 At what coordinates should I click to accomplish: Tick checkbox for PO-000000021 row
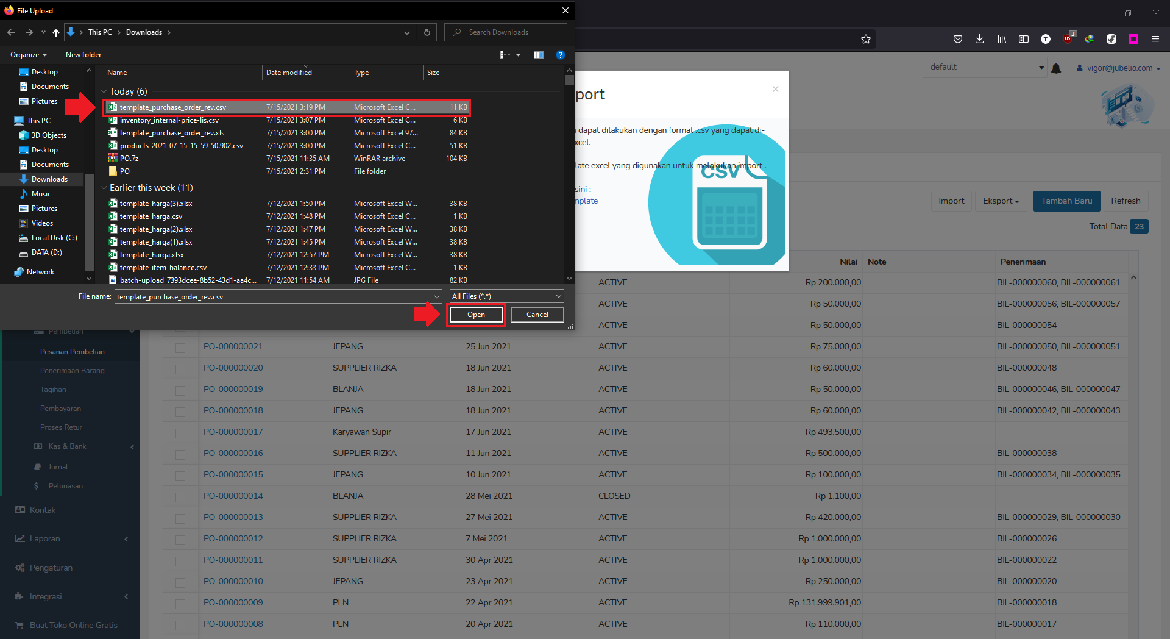pos(180,348)
